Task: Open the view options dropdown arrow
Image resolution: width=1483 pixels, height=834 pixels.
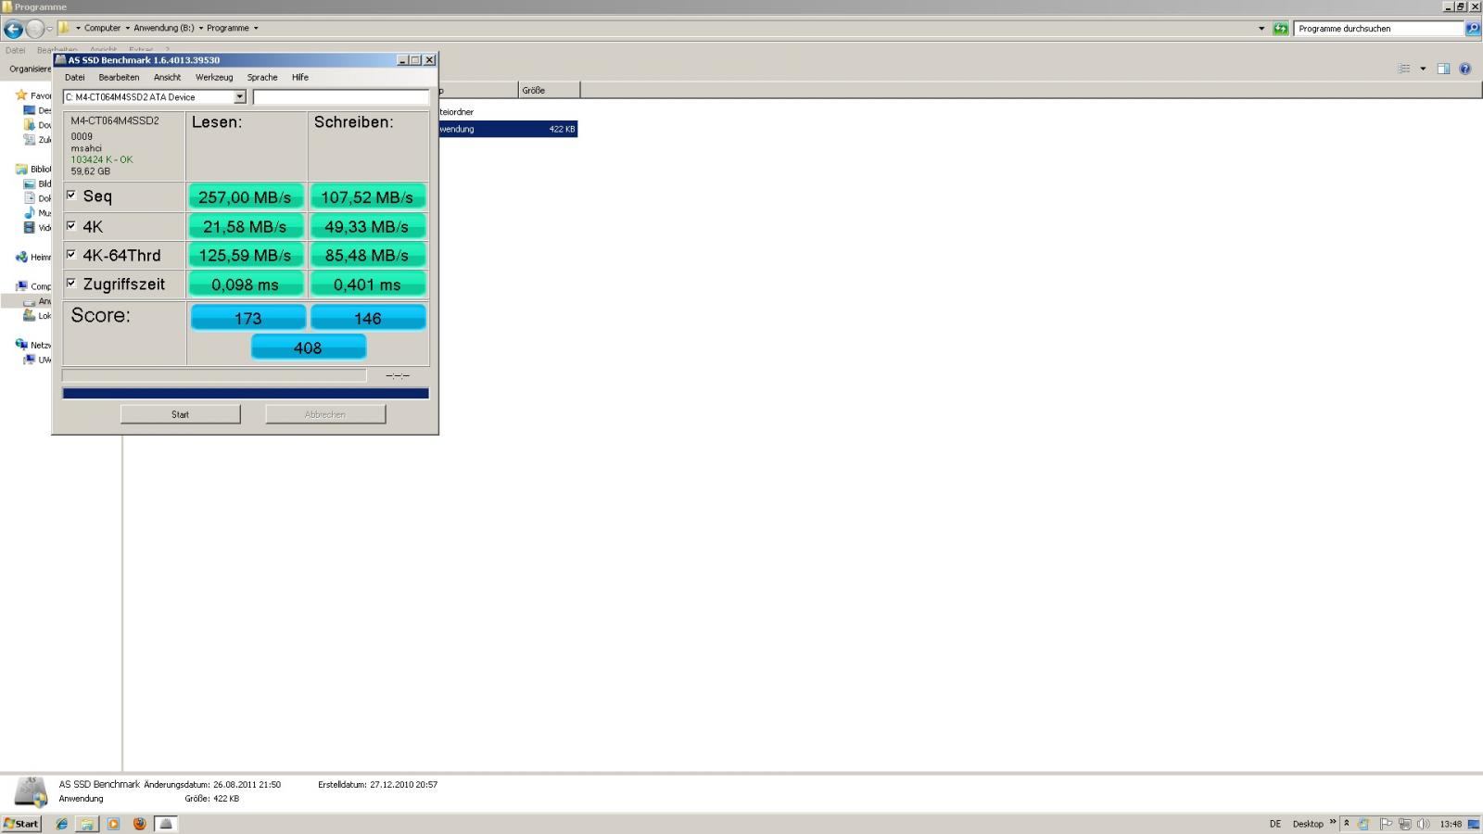Action: [x=1423, y=69]
